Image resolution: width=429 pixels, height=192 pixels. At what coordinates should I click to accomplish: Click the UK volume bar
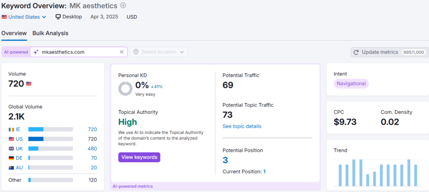[51, 148]
